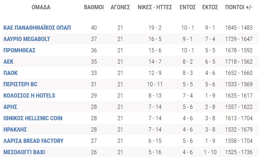Click the ΕΚΤΟΣ column header
This screenshot has height=157, width=259.
(x=210, y=7)
